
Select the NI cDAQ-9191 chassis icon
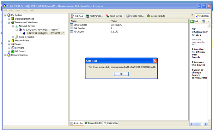pyautogui.click(x=20, y=30)
